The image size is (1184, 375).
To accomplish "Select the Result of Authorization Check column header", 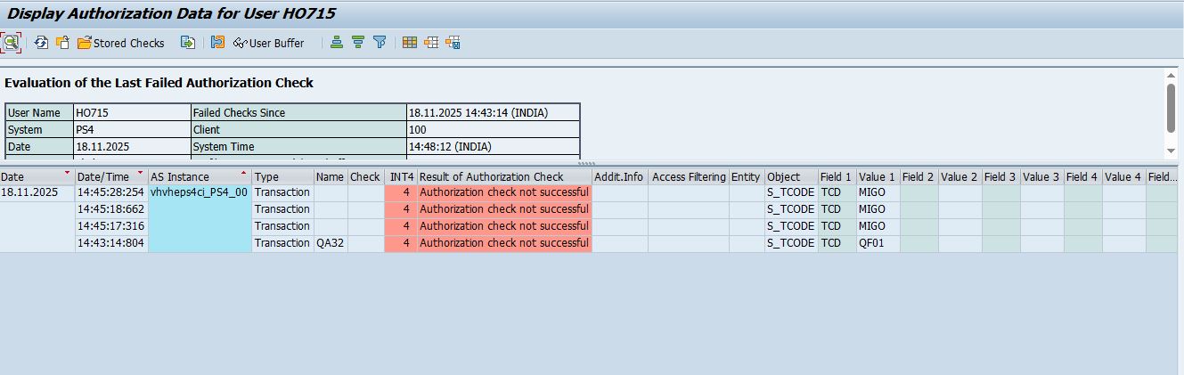I will pyautogui.click(x=492, y=176).
